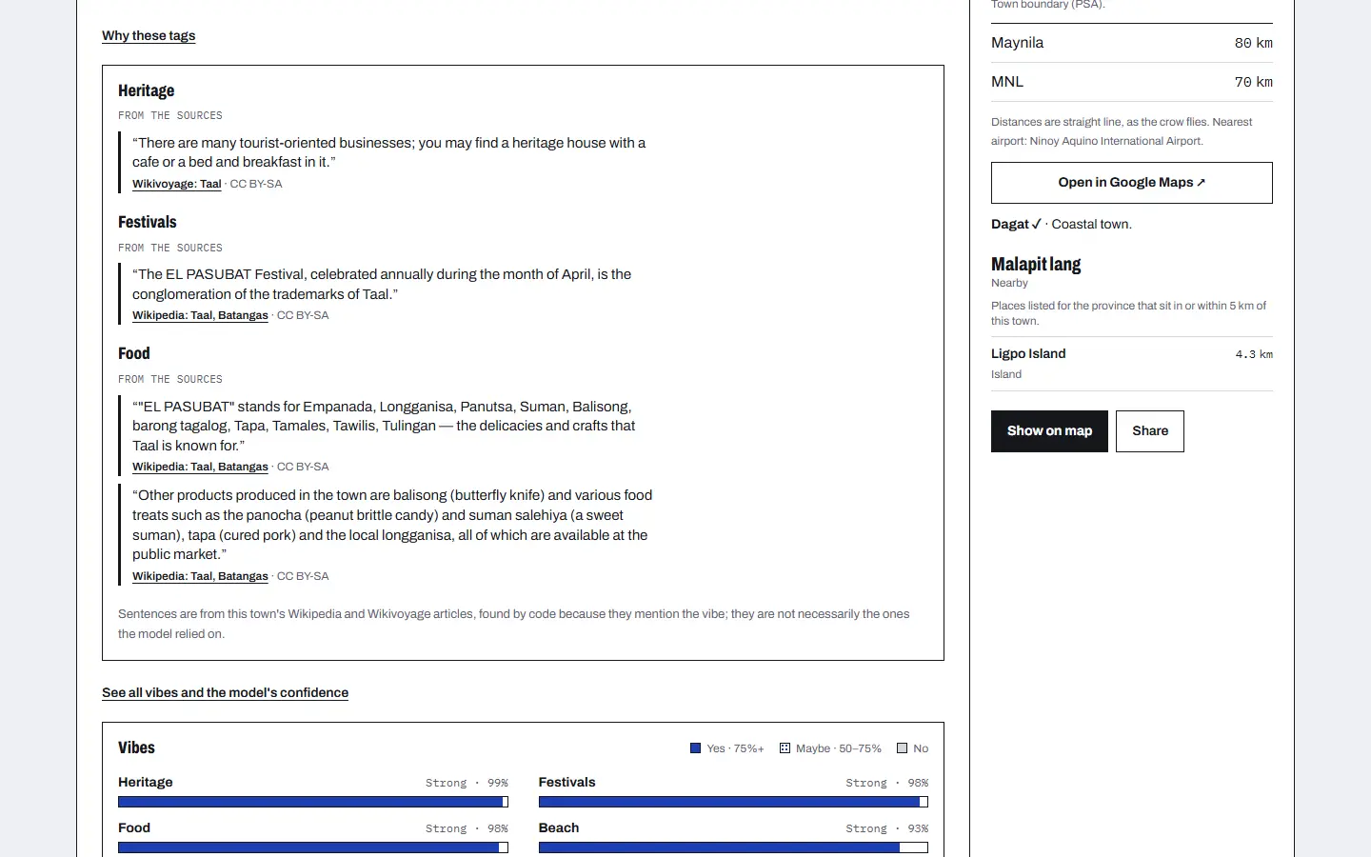This screenshot has width=1371, height=857.
Task: Open Wikipedia link under 'Other products' quote
Action: pos(200,577)
